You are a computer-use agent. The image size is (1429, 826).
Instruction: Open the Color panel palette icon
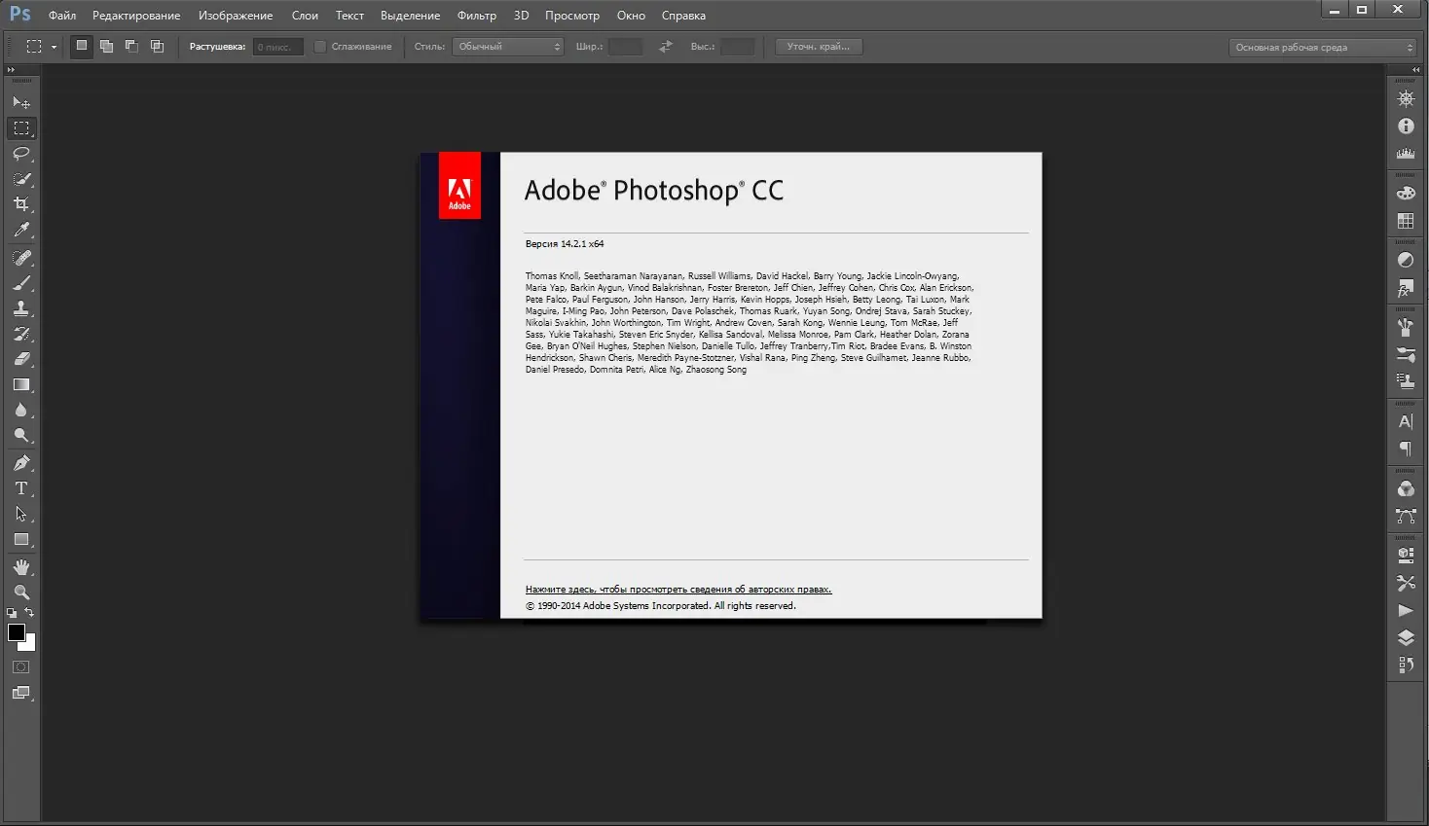point(1406,194)
